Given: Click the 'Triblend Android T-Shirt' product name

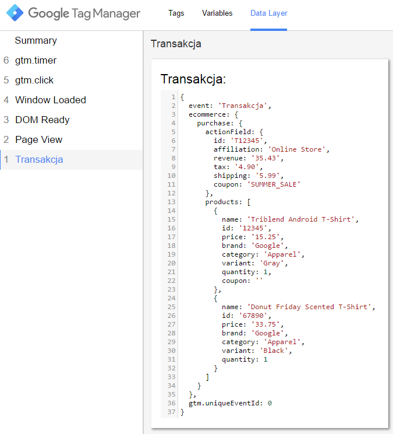Looking at the screenshot, I should pyautogui.click(x=302, y=219).
